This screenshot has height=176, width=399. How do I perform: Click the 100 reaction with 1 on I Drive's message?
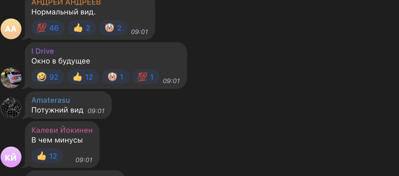[x=146, y=77]
